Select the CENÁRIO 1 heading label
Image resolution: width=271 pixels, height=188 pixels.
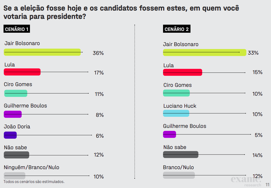point(17,29)
